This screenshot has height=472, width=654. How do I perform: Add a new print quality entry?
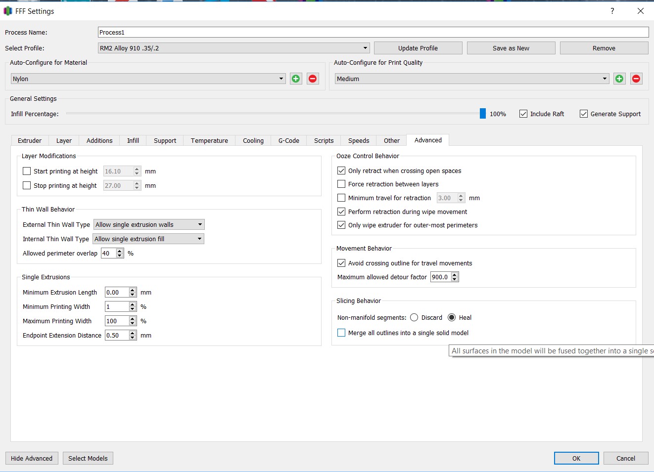coord(619,79)
